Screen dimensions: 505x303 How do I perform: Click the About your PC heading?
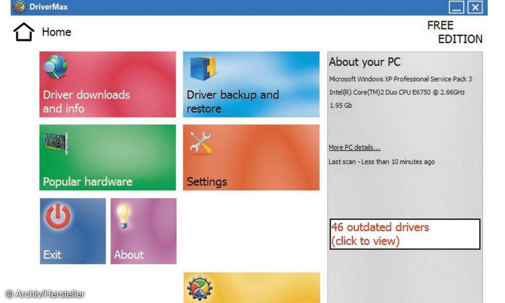[364, 62]
